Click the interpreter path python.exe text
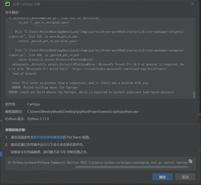The height and width of the screenshot is (185, 201). pyautogui.click(x=83, y=112)
